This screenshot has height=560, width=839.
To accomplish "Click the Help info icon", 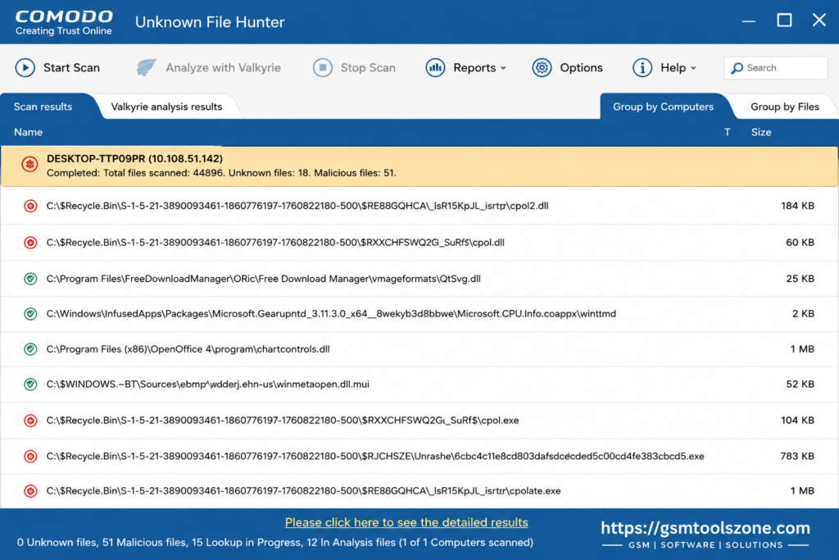I will 642,67.
